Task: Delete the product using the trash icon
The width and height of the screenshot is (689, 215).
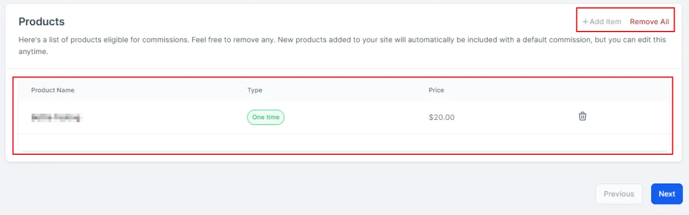Action: pos(582,116)
